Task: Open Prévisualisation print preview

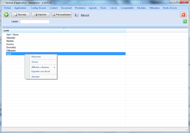Action: [x=62, y=14]
